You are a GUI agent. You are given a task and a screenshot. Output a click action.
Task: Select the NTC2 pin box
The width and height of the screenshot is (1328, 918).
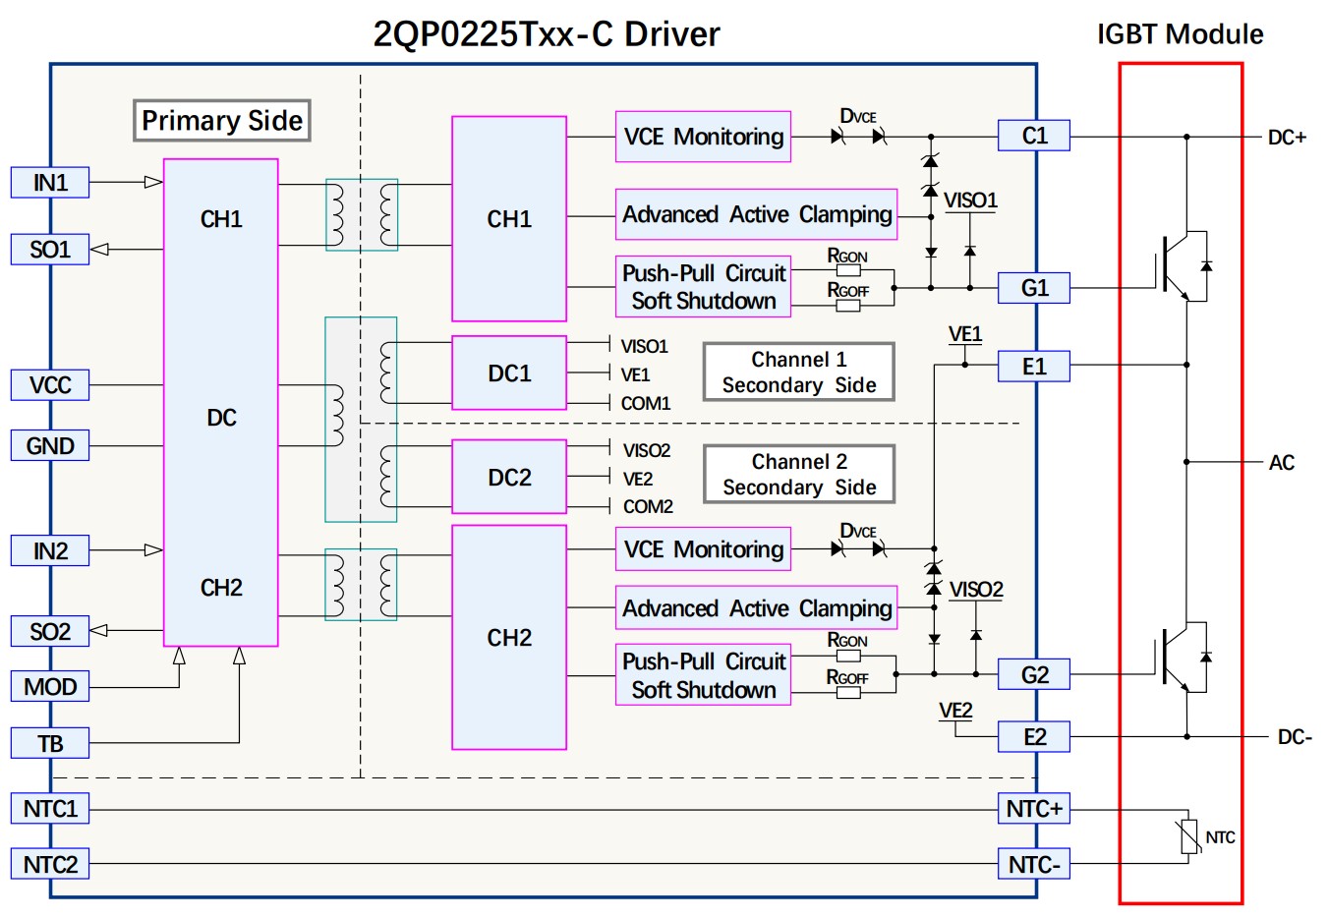click(x=50, y=865)
